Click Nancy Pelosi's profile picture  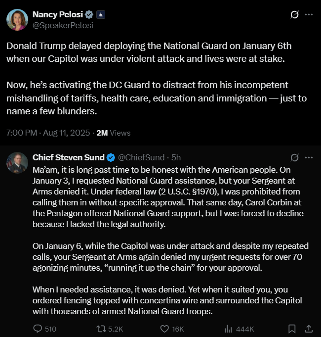pos(17,20)
